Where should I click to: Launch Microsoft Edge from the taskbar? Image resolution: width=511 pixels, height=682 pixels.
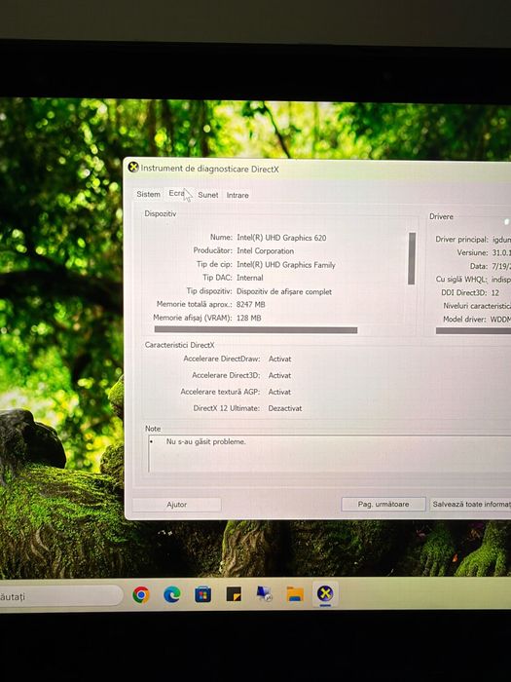pos(171,594)
